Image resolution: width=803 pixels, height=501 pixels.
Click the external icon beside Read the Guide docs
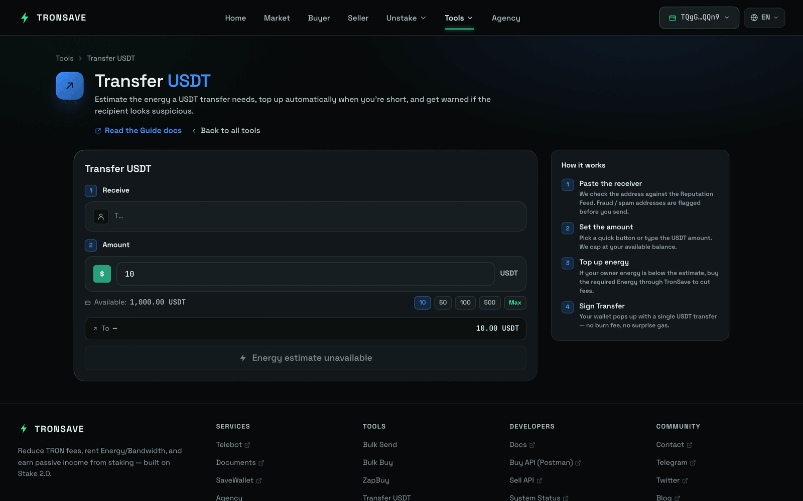pos(98,131)
